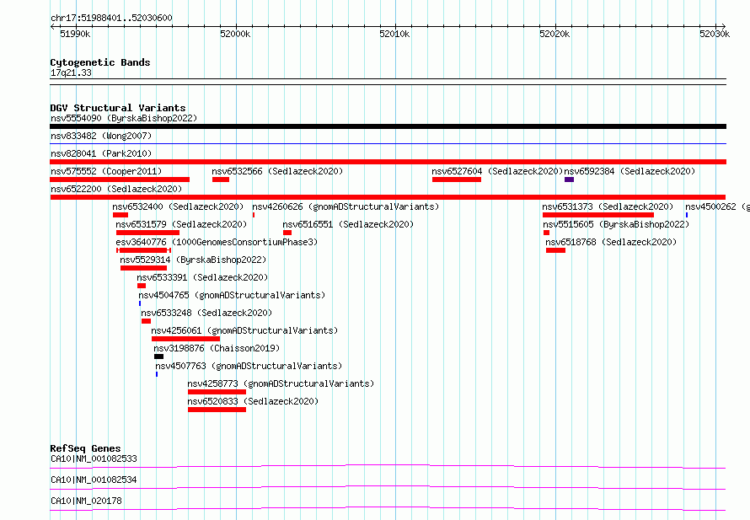Click the left arrow on the ruler
Image resolution: width=750 pixels, height=520 pixels.
(x=52, y=27)
